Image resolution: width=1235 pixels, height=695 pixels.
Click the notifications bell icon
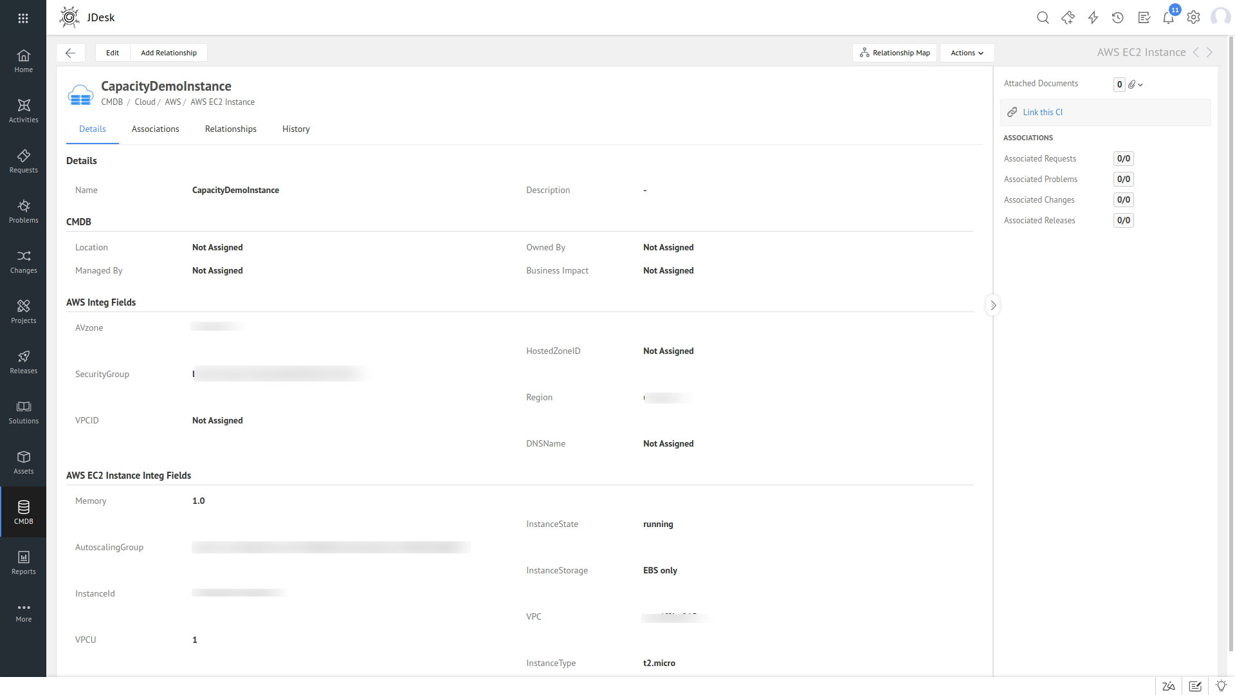pos(1168,18)
